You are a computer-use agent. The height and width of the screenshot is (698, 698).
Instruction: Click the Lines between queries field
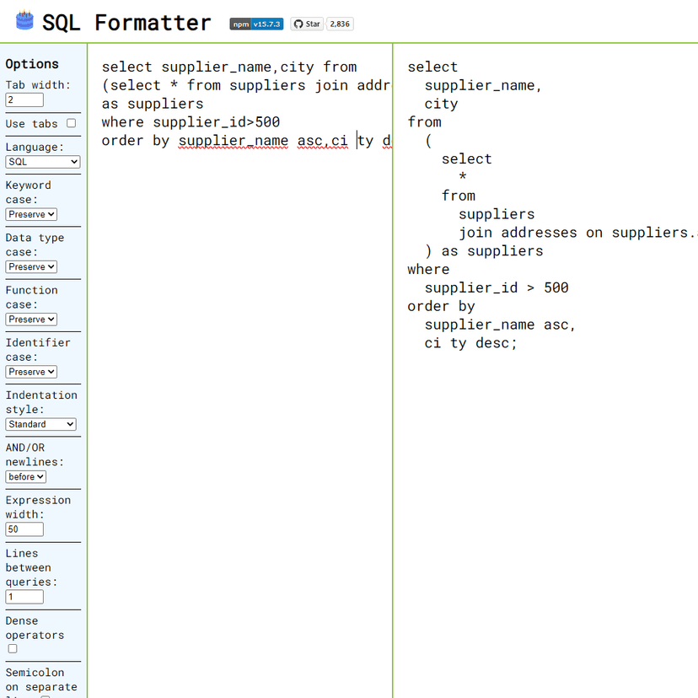pyautogui.click(x=24, y=596)
